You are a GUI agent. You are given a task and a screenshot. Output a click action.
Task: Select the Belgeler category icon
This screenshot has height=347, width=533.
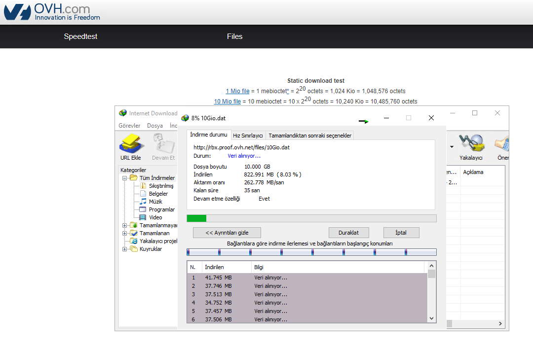point(143,194)
